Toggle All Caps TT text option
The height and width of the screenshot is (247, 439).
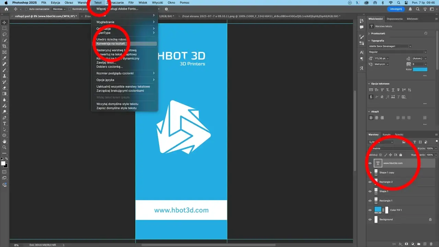(x=371, y=90)
